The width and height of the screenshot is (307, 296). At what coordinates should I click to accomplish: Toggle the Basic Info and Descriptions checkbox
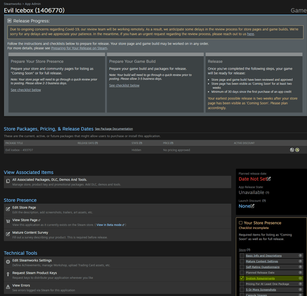click(x=242, y=256)
